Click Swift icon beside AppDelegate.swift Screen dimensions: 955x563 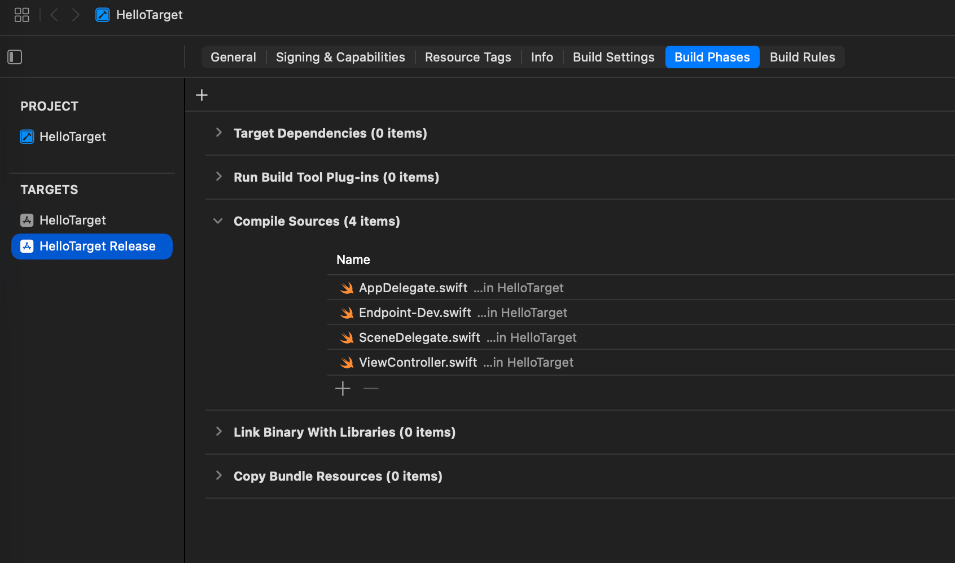point(347,288)
